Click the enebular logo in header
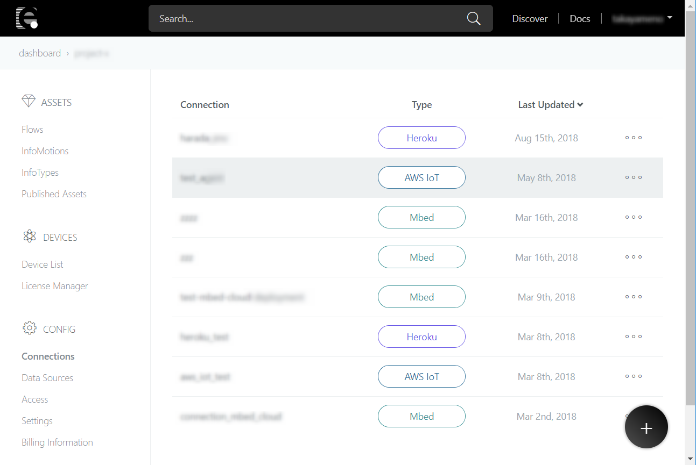 tap(26, 18)
